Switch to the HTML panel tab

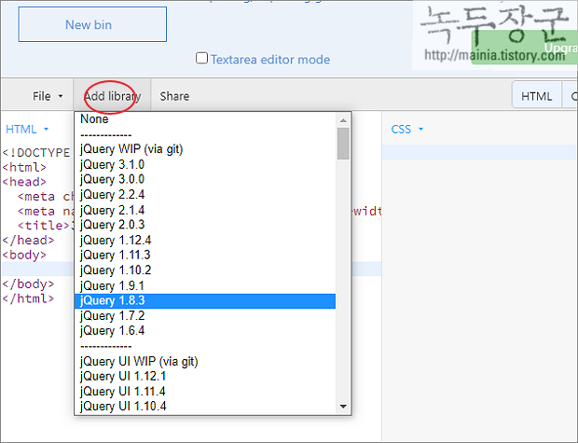click(536, 96)
